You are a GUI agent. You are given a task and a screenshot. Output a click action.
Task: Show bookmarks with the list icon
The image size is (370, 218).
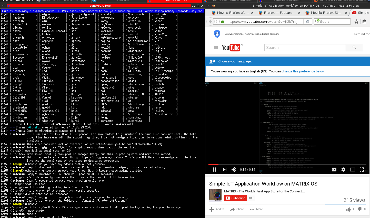(x=364, y=21)
